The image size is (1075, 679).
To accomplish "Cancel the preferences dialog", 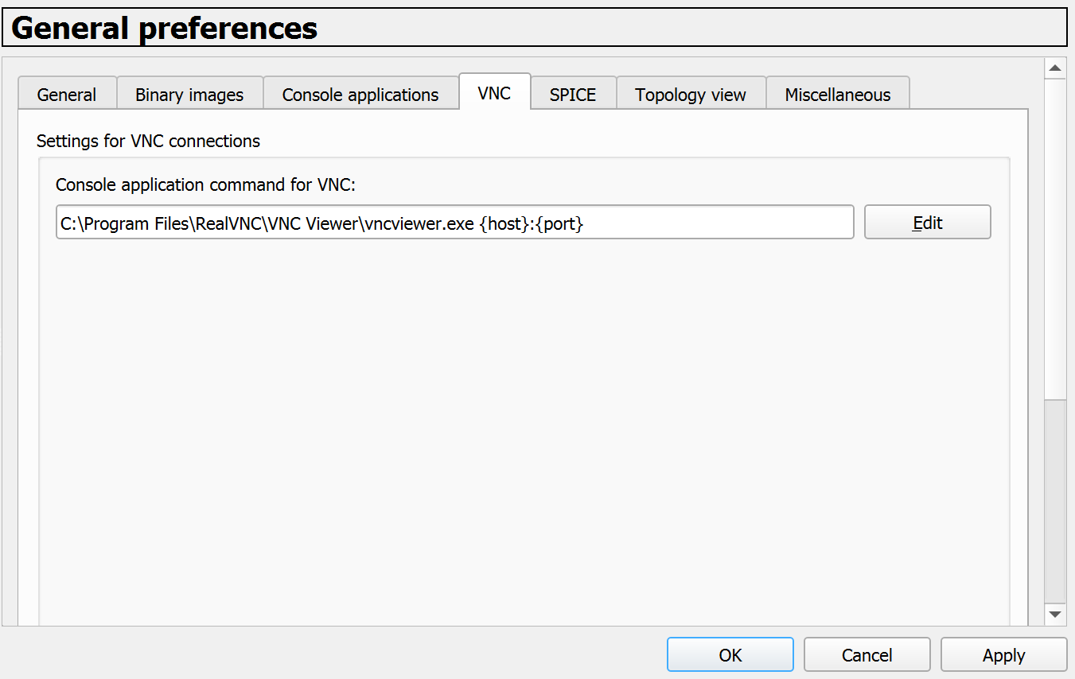I will tap(867, 655).
